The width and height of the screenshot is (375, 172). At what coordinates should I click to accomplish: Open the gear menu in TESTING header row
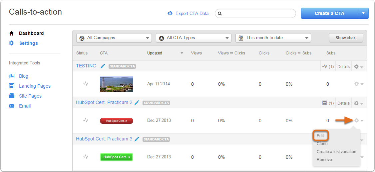(358, 67)
